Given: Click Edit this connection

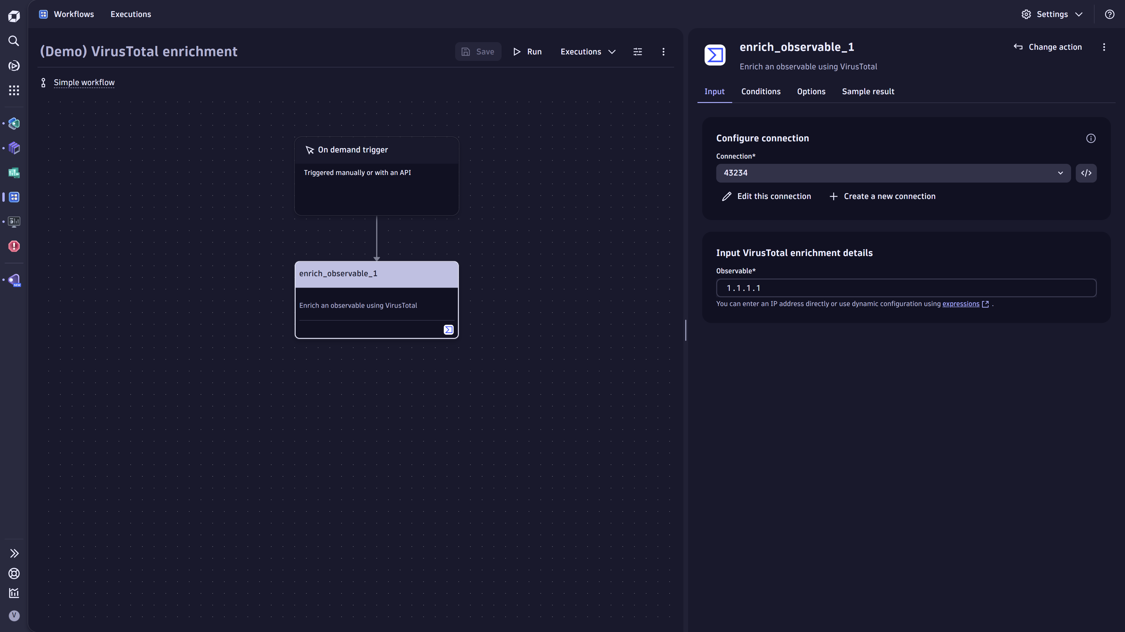Looking at the screenshot, I should coord(766,196).
